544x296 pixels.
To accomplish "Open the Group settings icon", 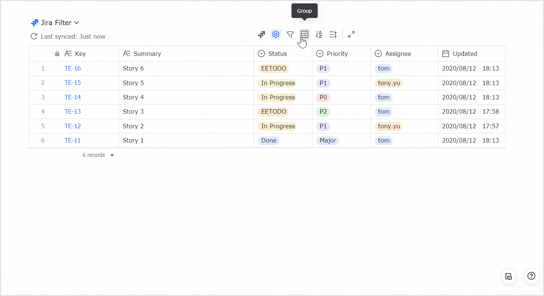I will 304,34.
